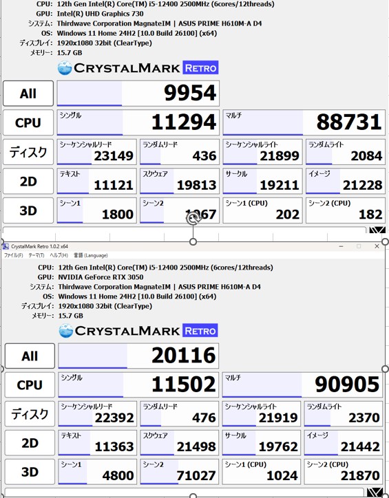Select the テキスト score 11121
The width and height of the screenshot is (389, 498).
pos(96,181)
